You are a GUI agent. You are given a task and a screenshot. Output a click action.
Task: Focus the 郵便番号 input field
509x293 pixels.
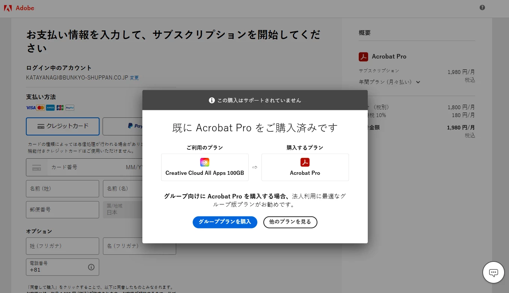click(x=63, y=210)
